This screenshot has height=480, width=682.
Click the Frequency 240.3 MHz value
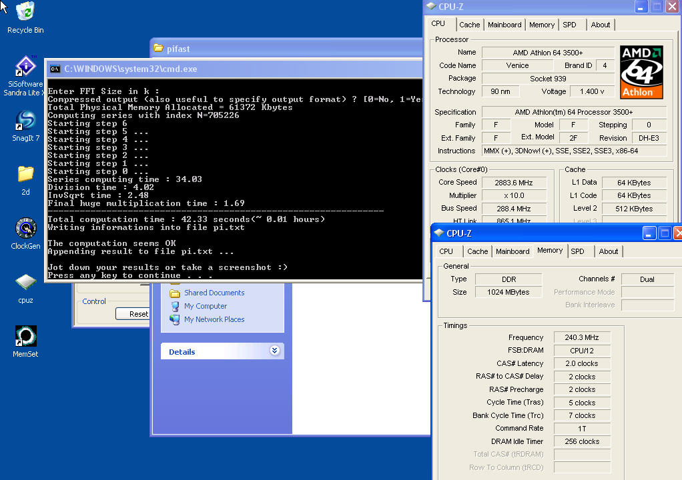582,337
